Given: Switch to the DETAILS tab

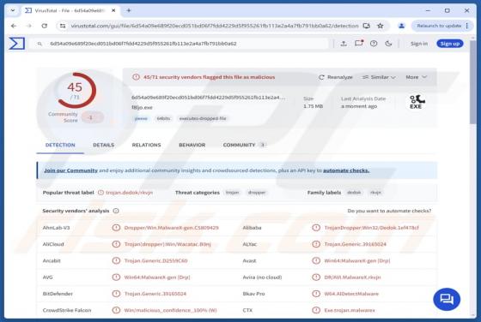Looking at the screenshot, I should tap(103, 145).
